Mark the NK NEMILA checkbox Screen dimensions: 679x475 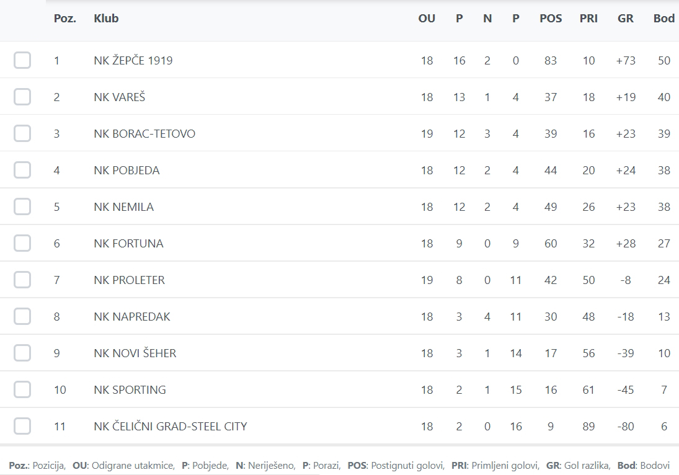click(x=22, y=206)
